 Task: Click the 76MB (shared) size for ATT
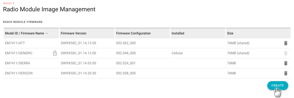point(238,43)
